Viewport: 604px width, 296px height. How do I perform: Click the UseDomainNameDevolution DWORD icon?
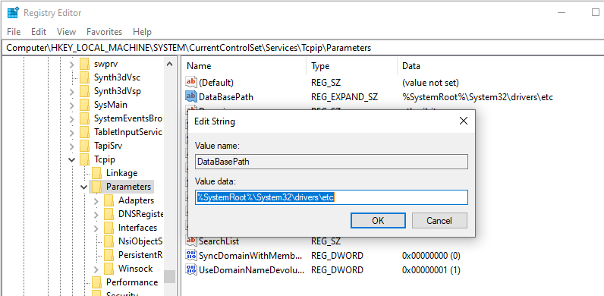[x=191, y=269]
